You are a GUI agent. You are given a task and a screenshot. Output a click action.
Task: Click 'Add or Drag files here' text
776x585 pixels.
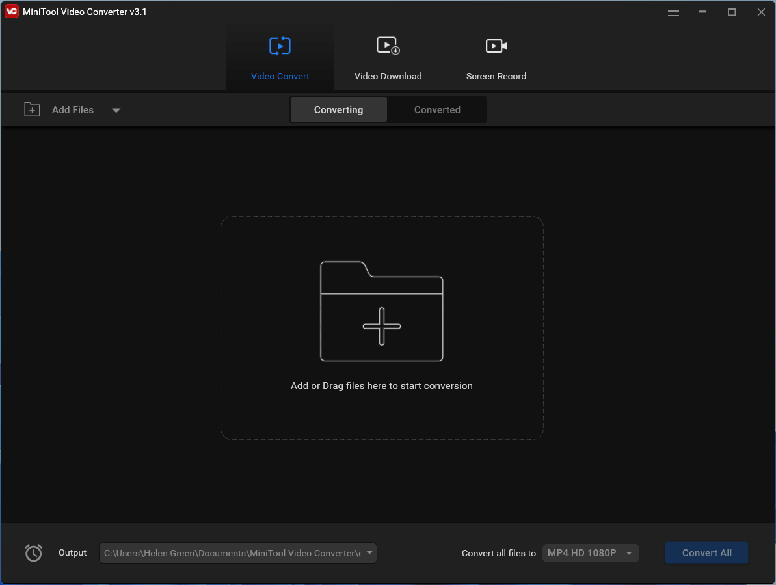(382, 386)
